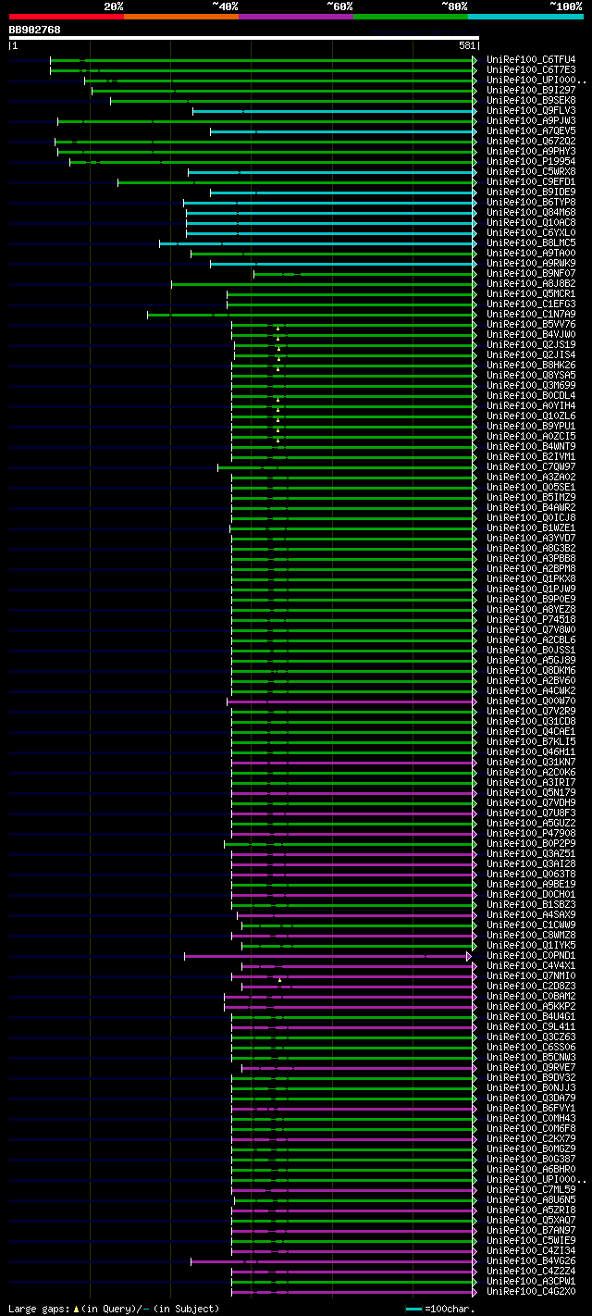Select the UniRef100_Q31CD8 label
Viewport: 592px width, 1316px height.
tap(532, 722)
